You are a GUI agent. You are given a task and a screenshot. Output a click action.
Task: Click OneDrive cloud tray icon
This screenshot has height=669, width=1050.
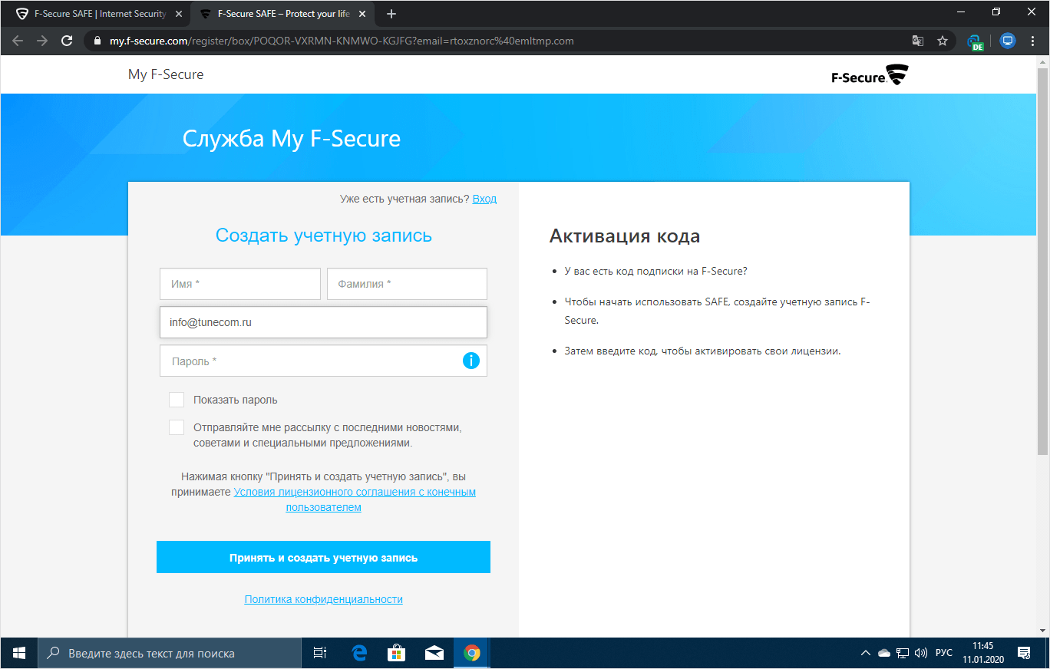point(884,653)
